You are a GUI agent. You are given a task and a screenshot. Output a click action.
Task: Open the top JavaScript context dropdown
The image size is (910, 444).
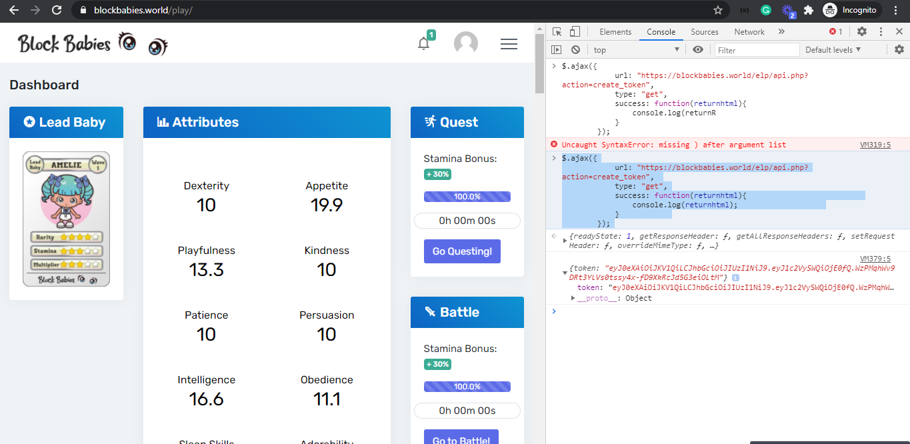tap(636, 50)
